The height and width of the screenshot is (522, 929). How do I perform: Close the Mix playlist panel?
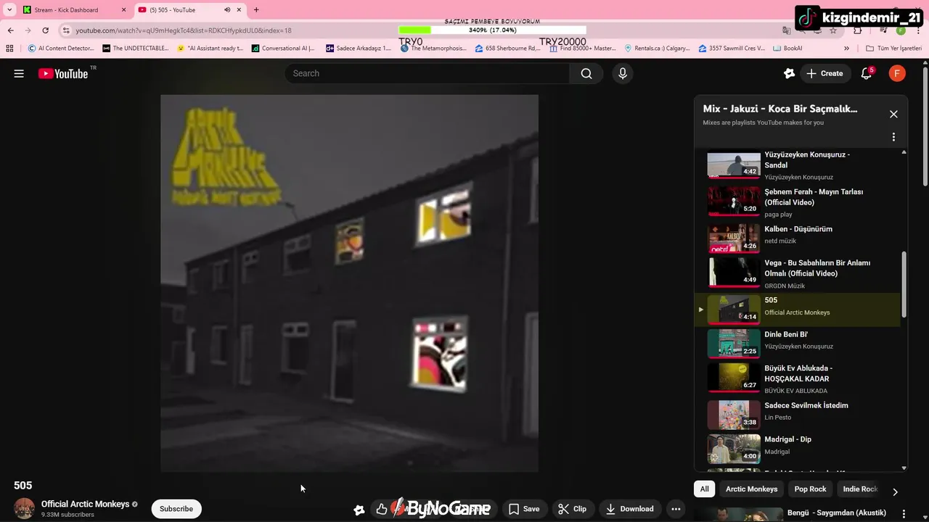point(893,114)
